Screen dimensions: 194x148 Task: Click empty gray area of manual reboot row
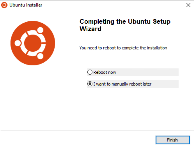point(165,84)
